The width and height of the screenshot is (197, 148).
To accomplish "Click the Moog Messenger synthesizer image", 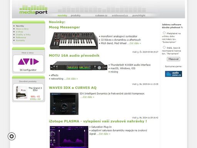I will tap(74, 41).
